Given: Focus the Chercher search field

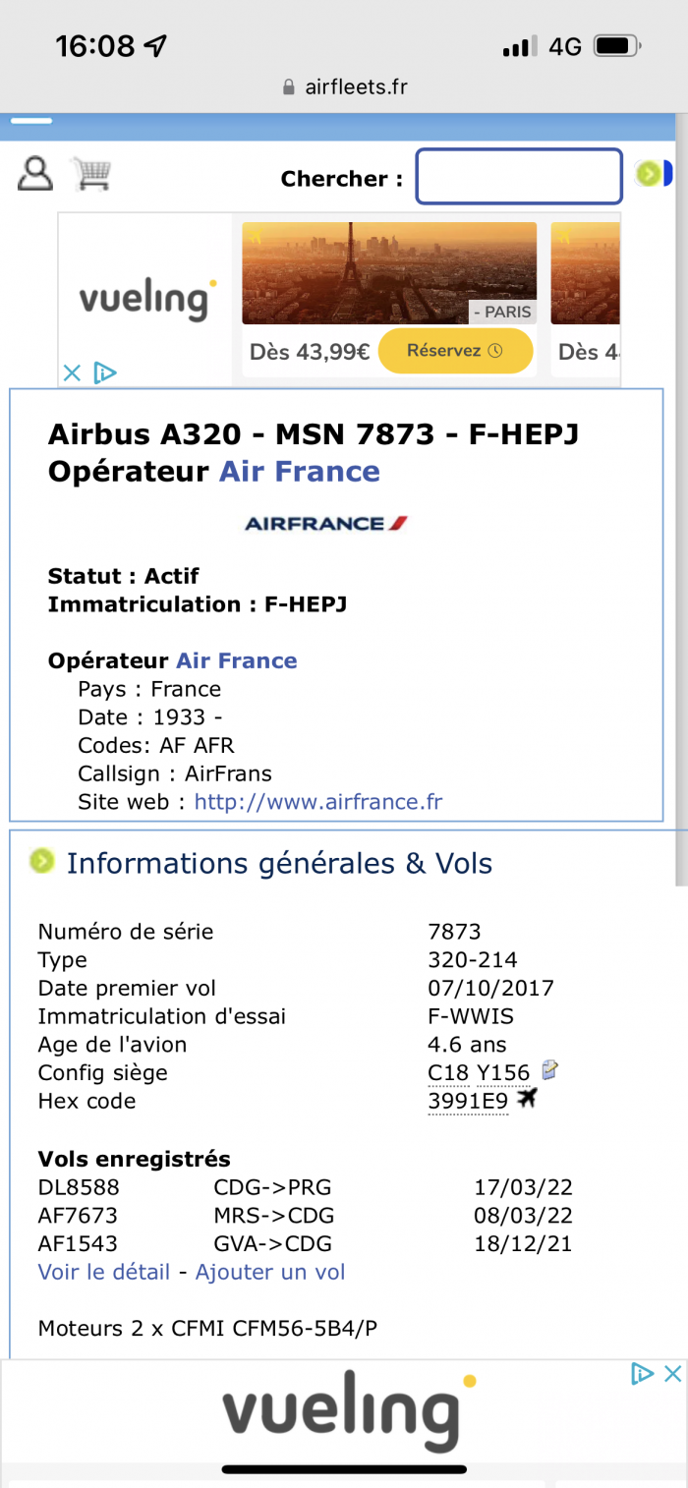Looking at the screenshot, I should [x=519, y=177].
